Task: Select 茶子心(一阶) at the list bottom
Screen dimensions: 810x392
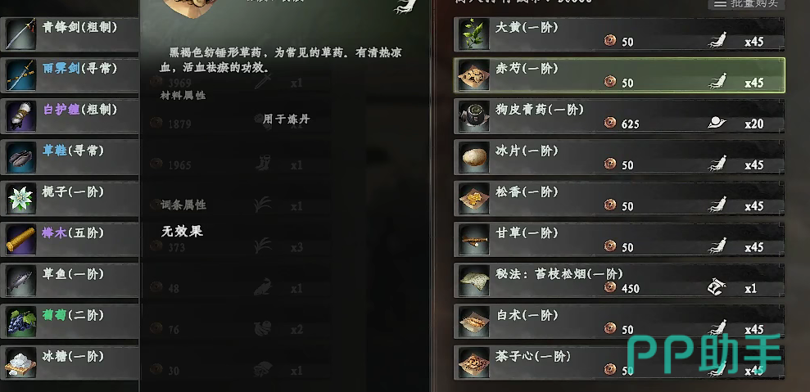Action: (x=619, y=363)
